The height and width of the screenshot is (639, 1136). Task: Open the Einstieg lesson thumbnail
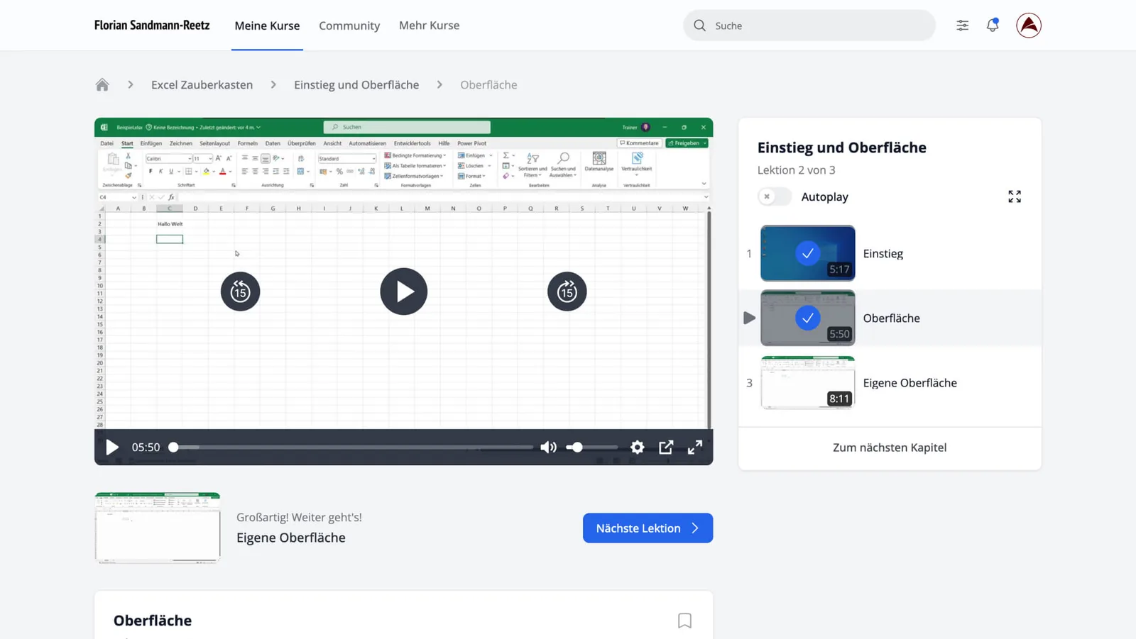point(807,253)
